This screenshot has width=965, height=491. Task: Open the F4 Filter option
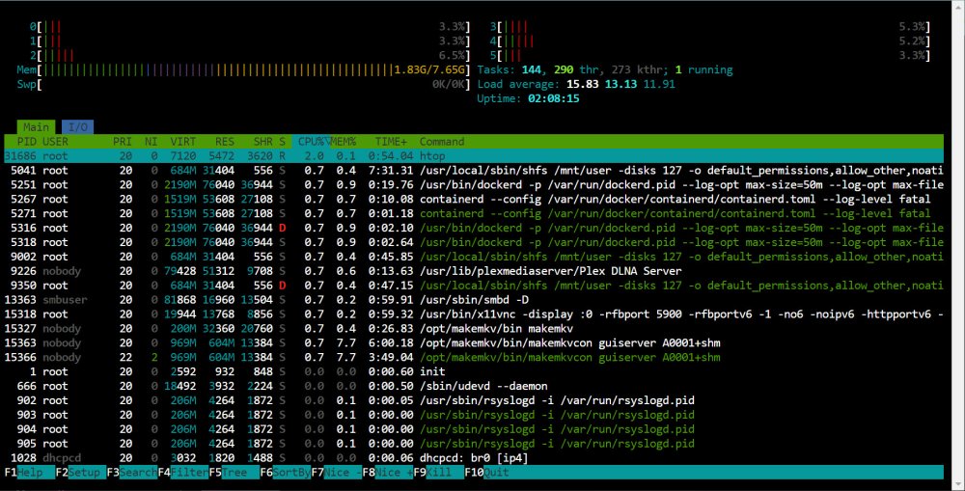182,473
